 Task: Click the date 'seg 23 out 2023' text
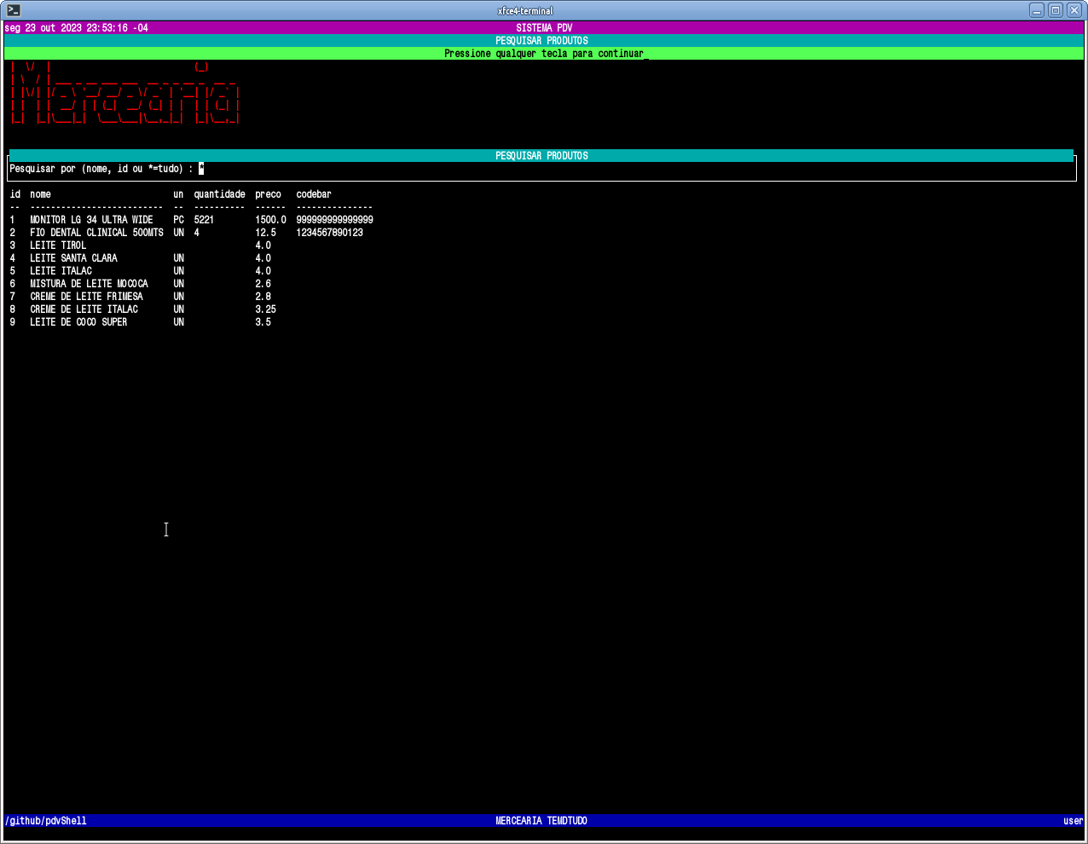pyautogui.click(x=43, y=28)
